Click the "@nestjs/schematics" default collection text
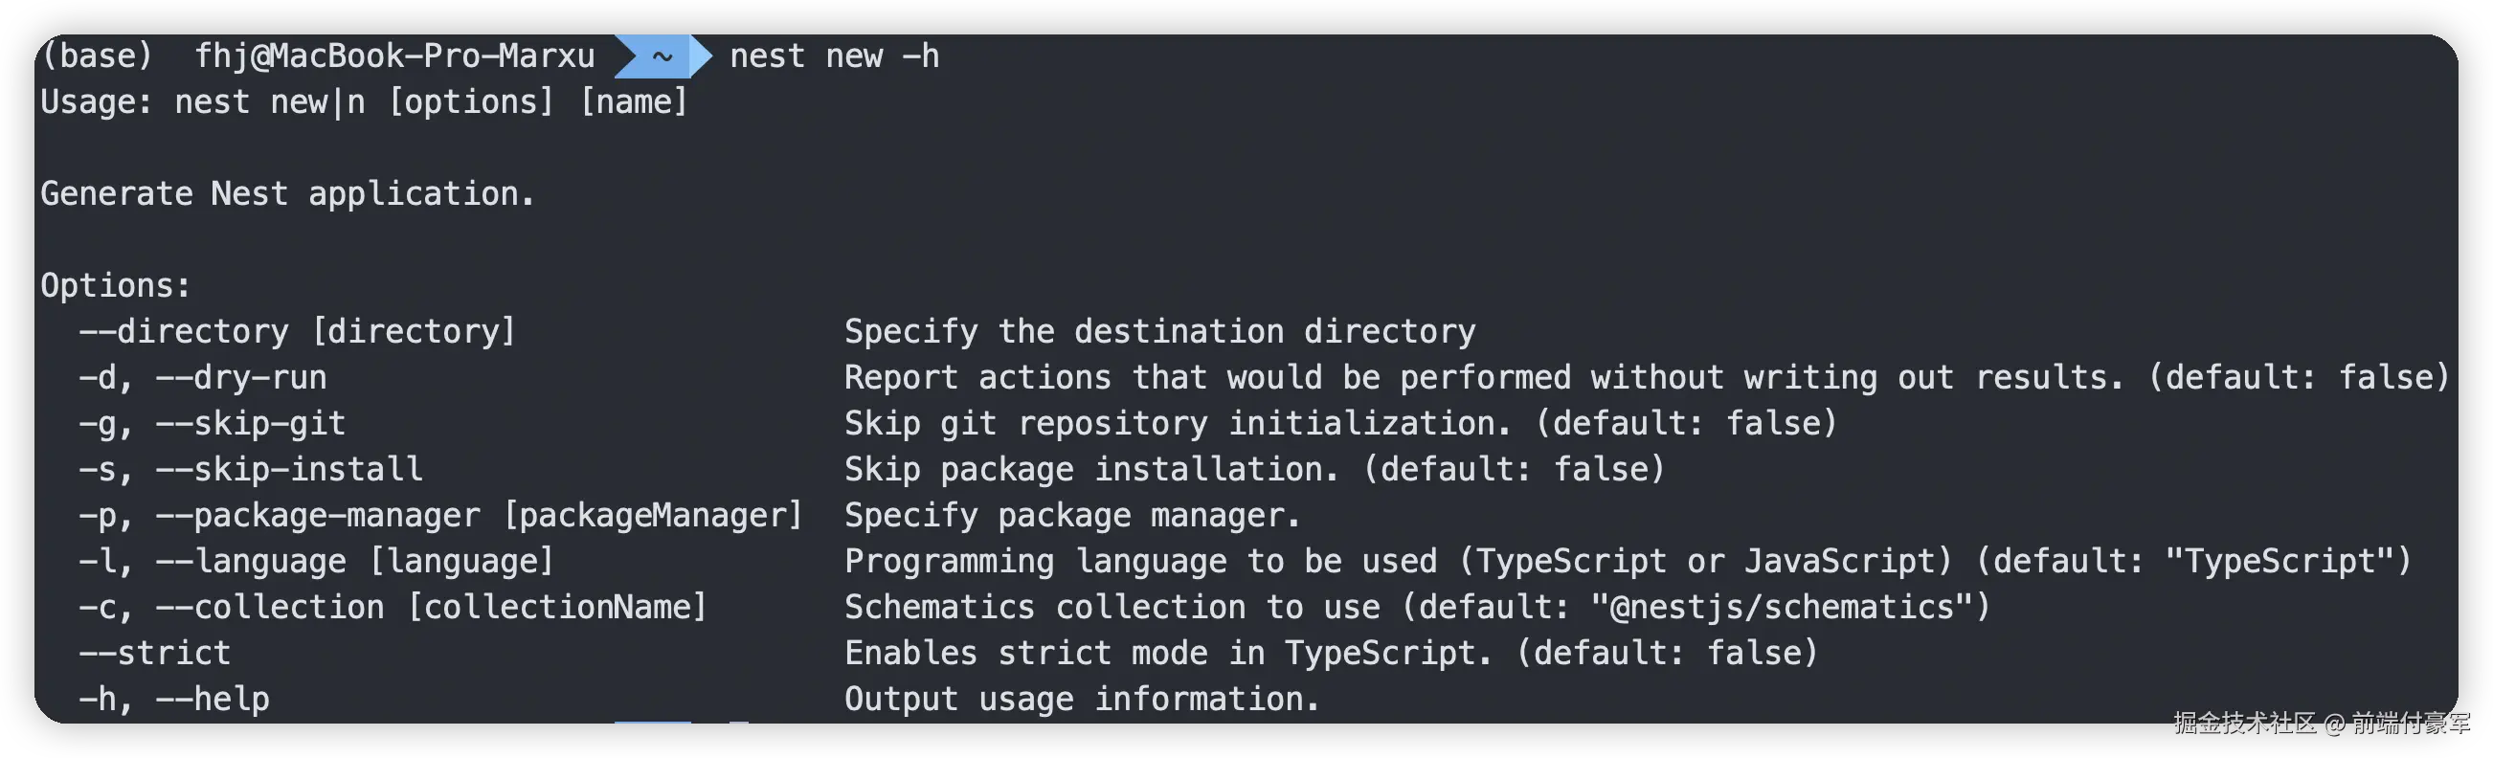The height and width of the screenshot is (758, 2493). 1781,608
